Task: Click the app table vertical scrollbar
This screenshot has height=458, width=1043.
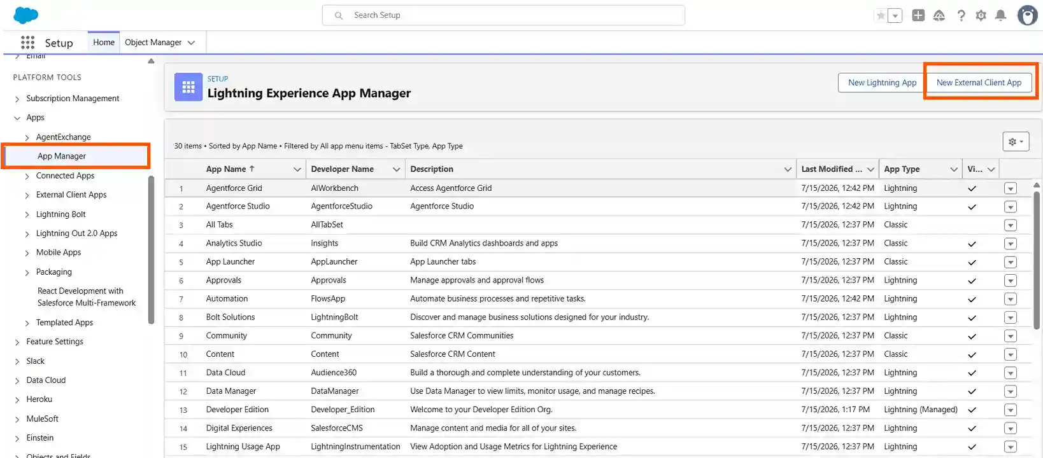Action: [1037, 260]
